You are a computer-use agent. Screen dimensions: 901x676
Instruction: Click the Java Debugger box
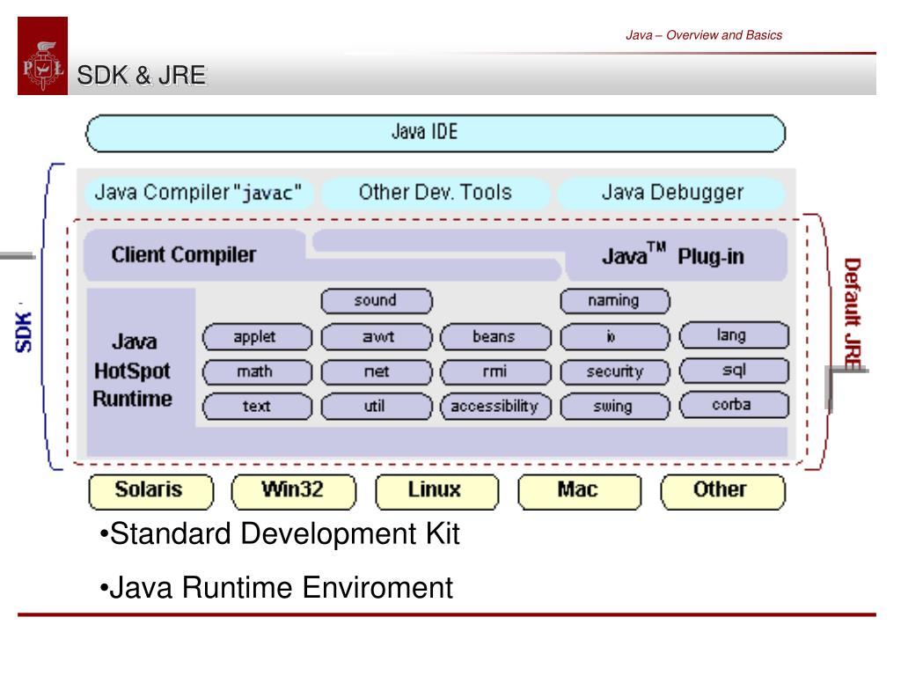click(x=671, y=193)
